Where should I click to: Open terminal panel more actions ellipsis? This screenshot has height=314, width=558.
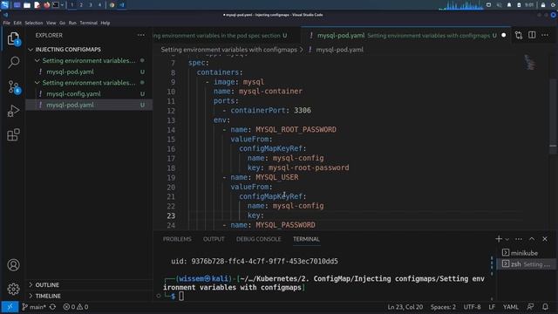[519, 239]
